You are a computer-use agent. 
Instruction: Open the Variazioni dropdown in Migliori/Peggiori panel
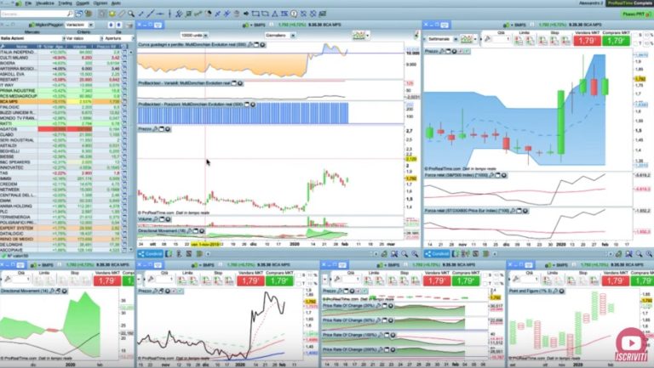[x=79, y=25]
